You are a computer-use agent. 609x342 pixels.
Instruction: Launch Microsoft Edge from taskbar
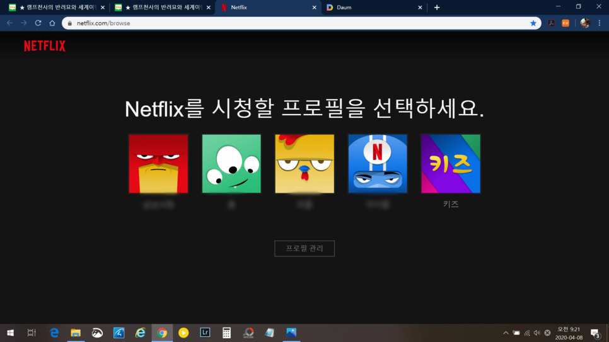tap(54, 333)
